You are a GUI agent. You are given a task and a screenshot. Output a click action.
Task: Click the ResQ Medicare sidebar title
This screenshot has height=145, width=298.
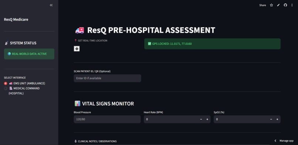pyautogui.click(x=16, y=19)
